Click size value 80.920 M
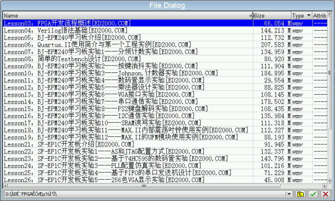The image size is (335, 201). (277, 59)
